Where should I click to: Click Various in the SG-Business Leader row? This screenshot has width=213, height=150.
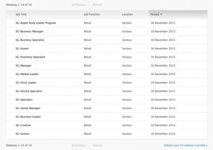pyautogui.click(x=127, y=117)
